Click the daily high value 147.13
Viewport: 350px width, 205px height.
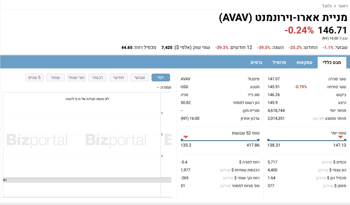click(x=340, y=145)
